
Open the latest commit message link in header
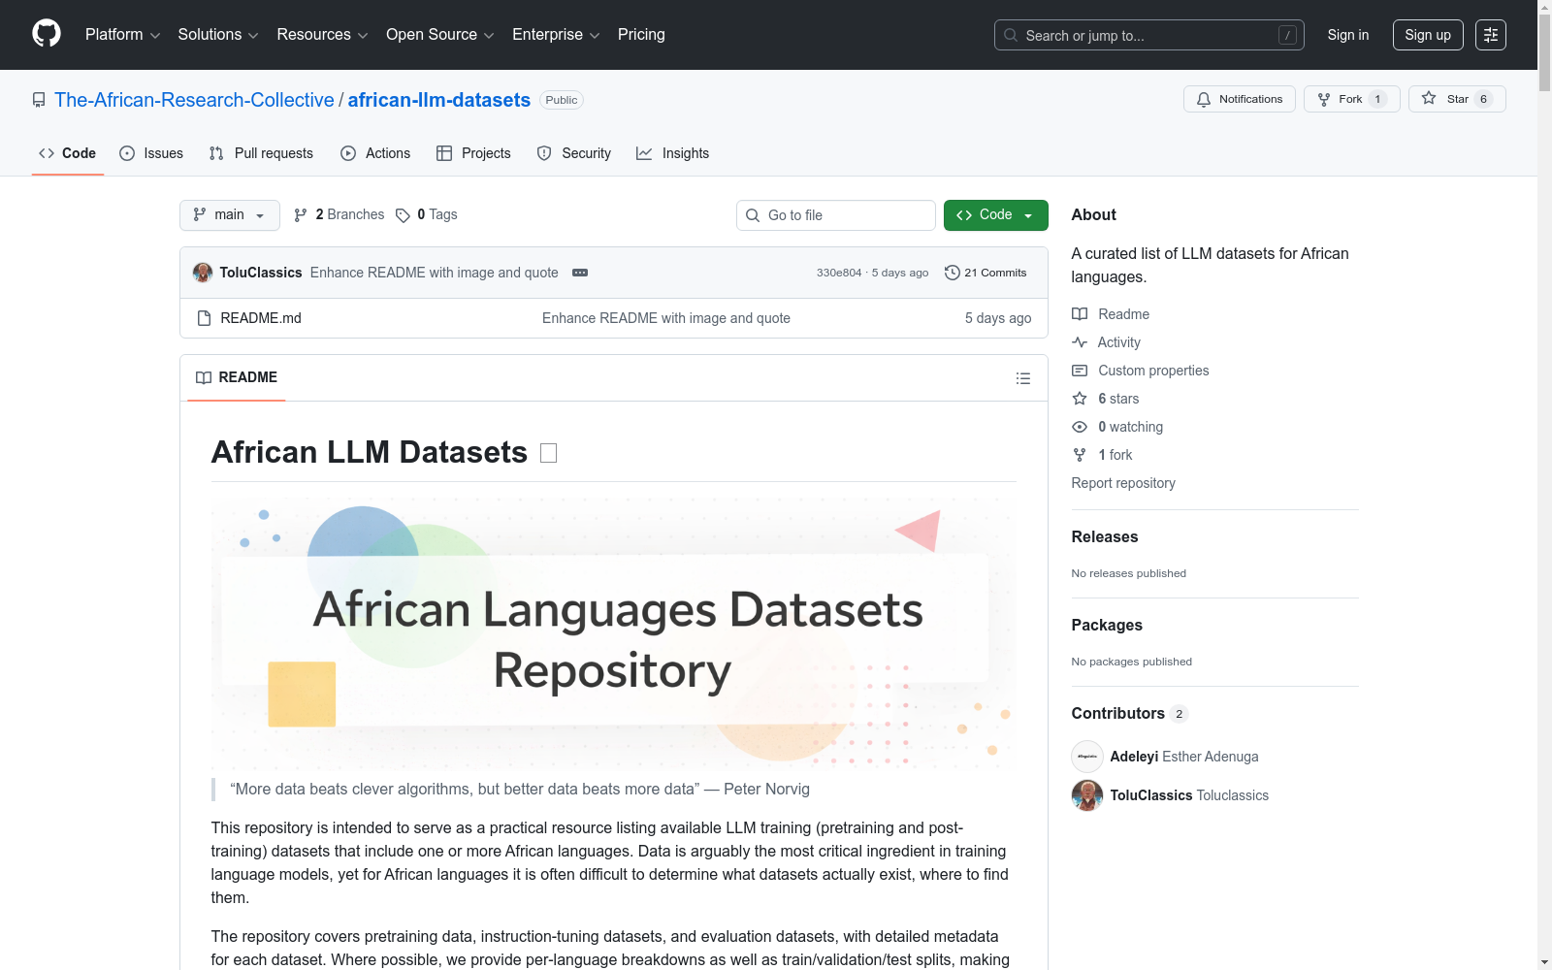[x=435, y=273]
